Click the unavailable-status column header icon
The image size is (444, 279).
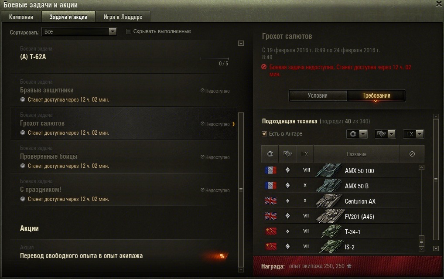412,154
